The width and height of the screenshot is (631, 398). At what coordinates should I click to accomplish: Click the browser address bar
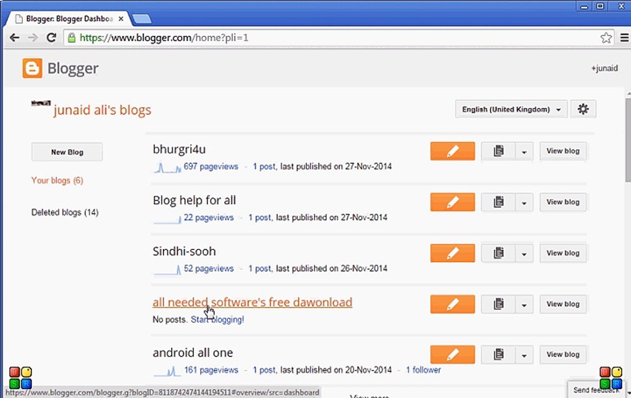coord(338,38)
